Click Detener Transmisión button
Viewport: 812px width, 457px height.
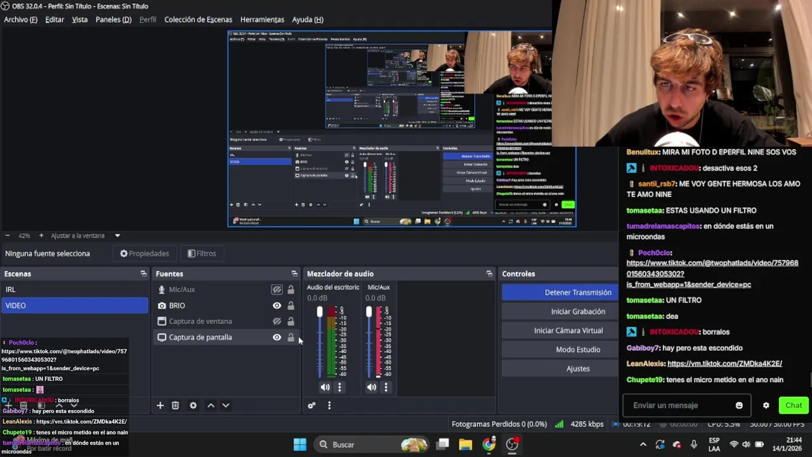point(560,293)
